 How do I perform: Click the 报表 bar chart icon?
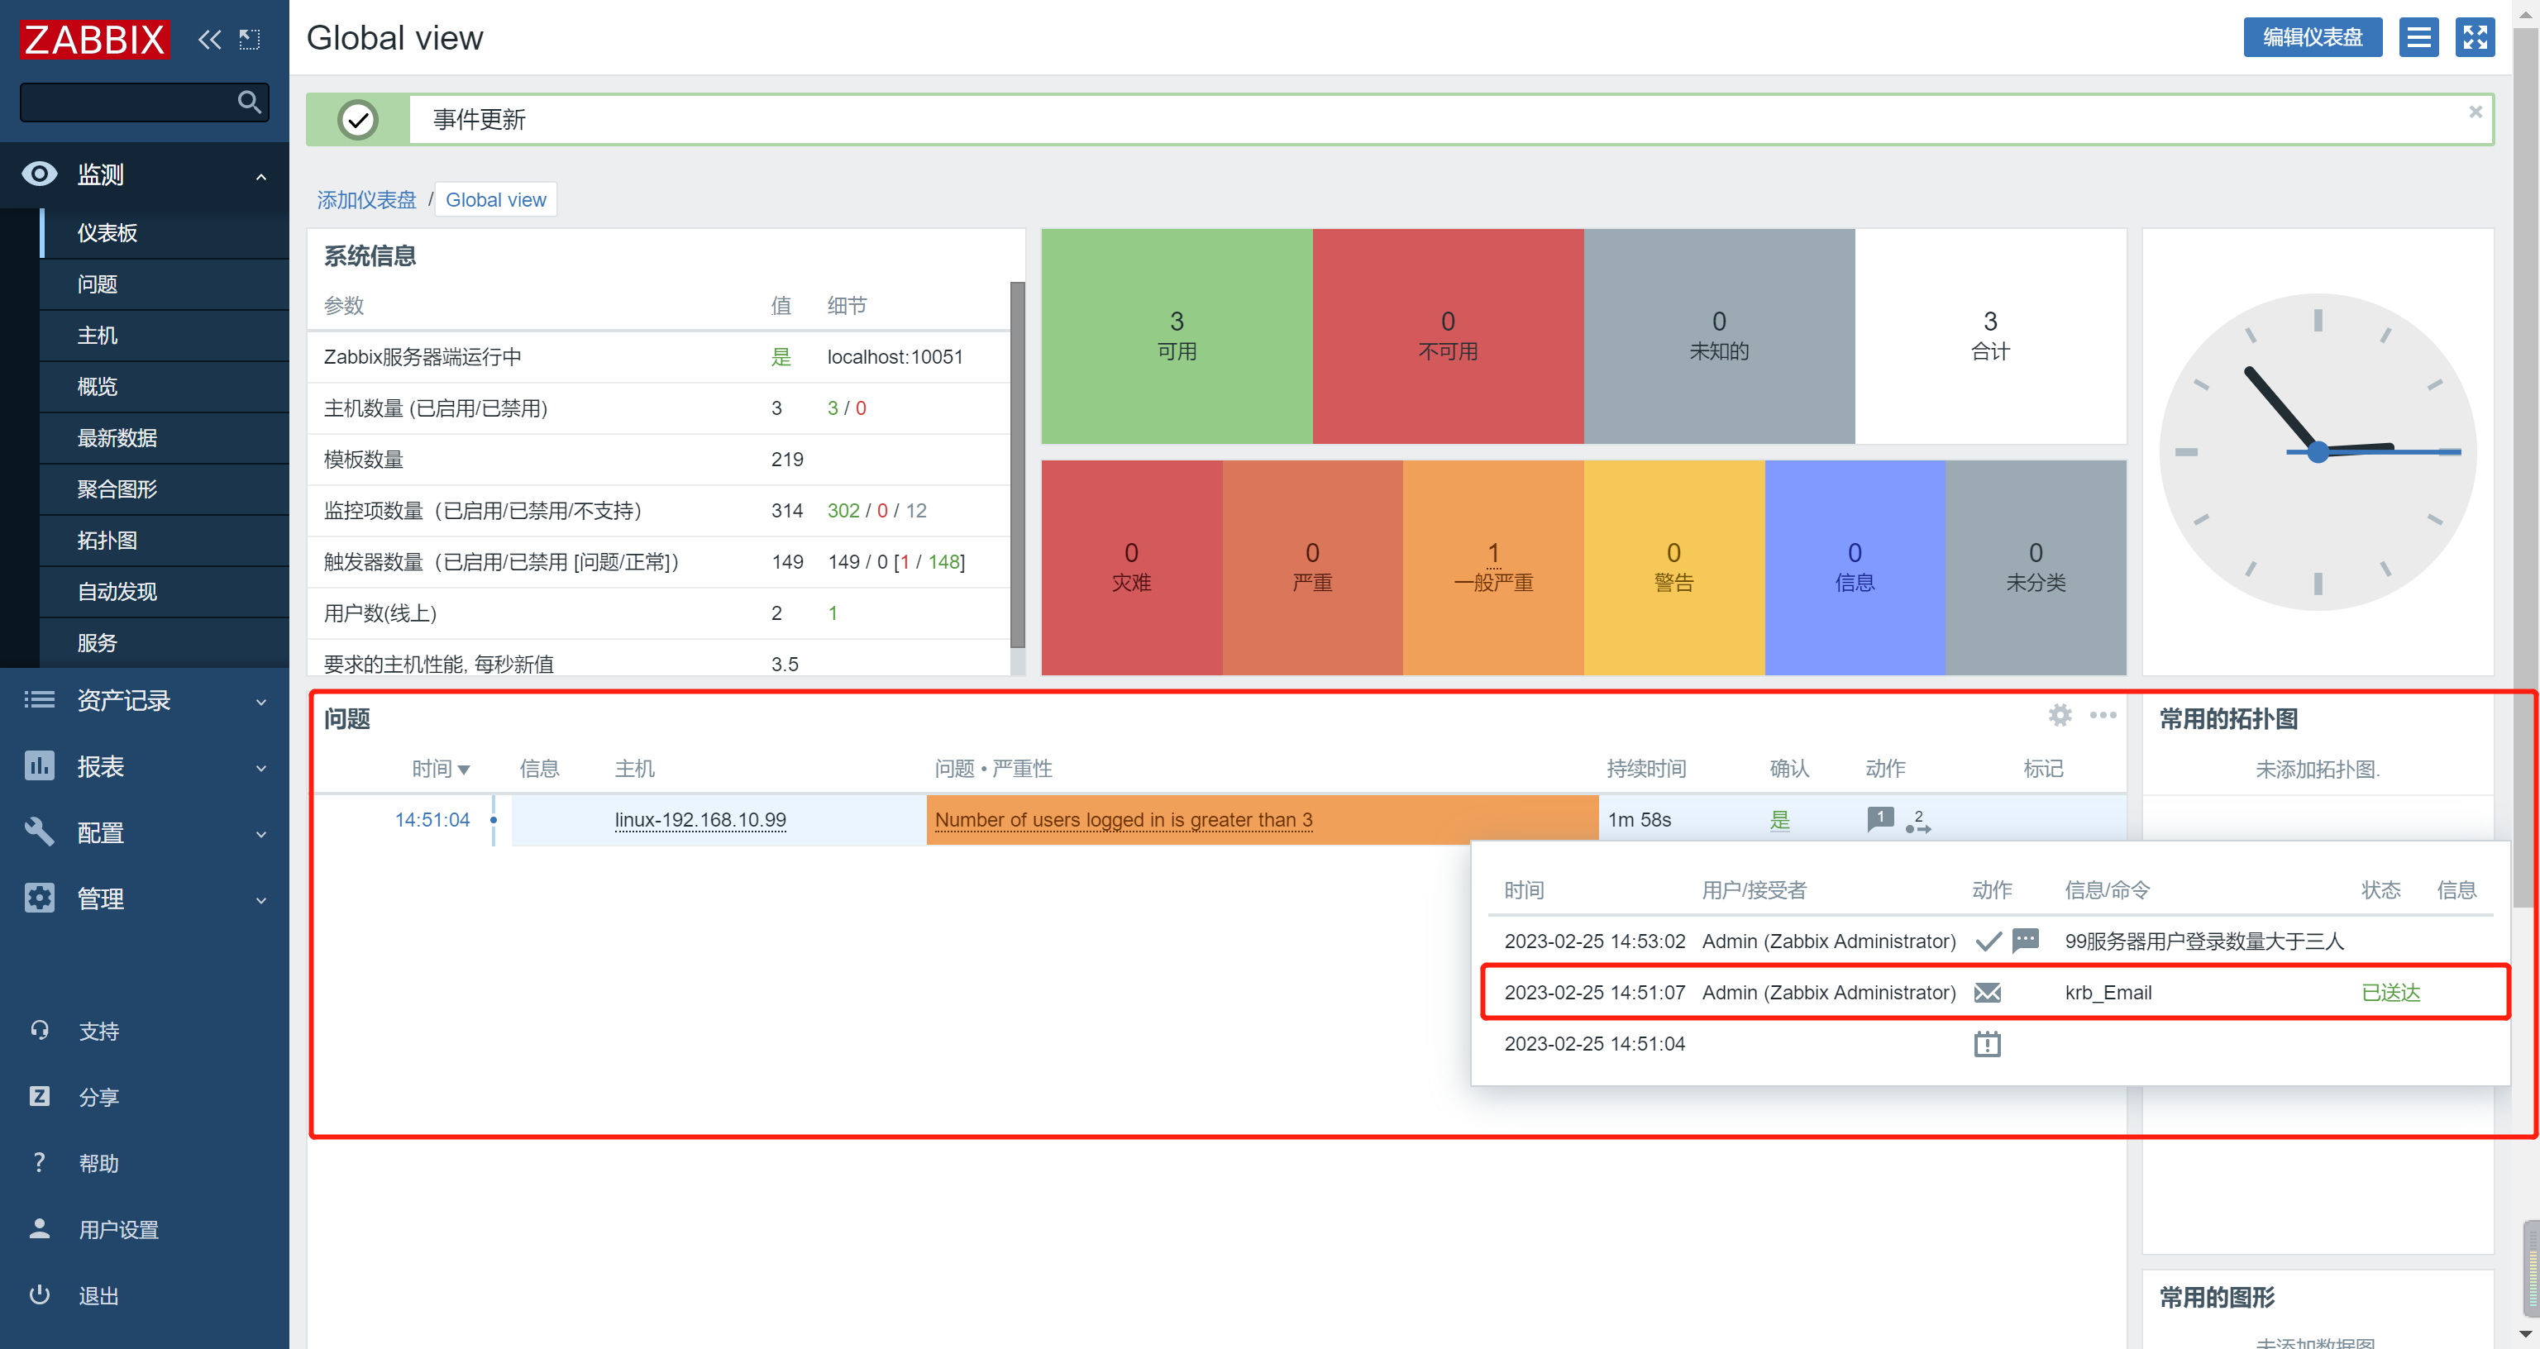click(x=40, y=766)
